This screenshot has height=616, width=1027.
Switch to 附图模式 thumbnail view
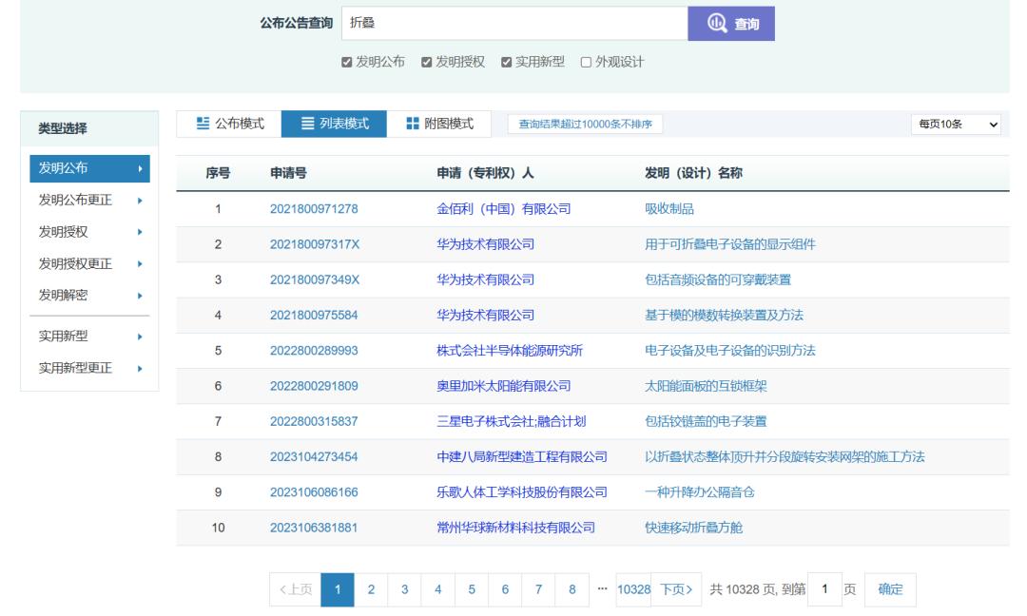pos(438,124)
